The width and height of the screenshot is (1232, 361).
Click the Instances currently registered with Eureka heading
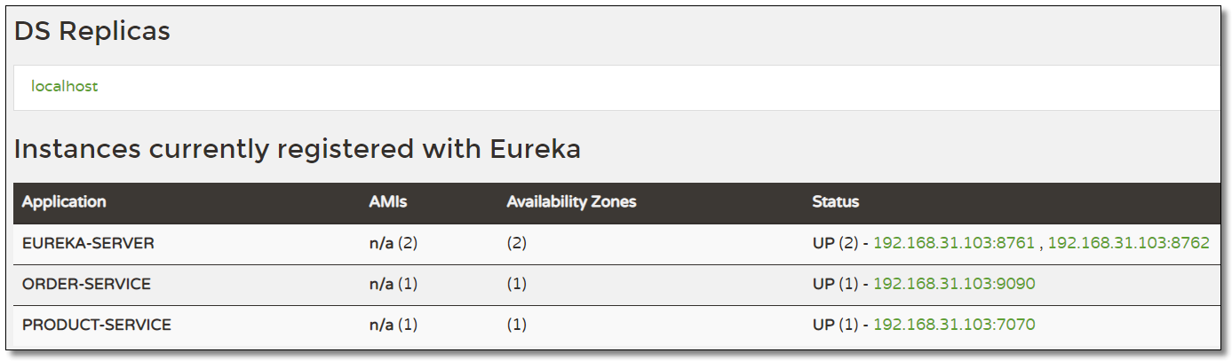[298, 149]
